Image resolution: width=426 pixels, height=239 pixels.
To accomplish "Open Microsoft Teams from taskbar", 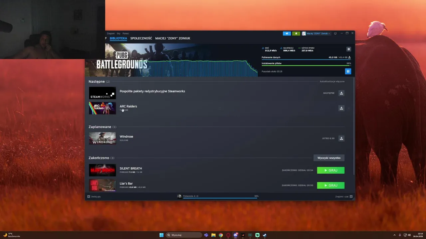I will tap(206, 235).
